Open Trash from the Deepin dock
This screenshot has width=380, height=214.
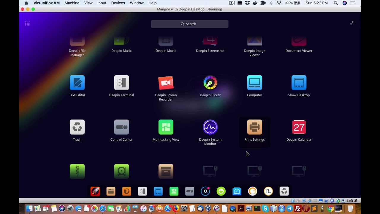pos(284,191)
